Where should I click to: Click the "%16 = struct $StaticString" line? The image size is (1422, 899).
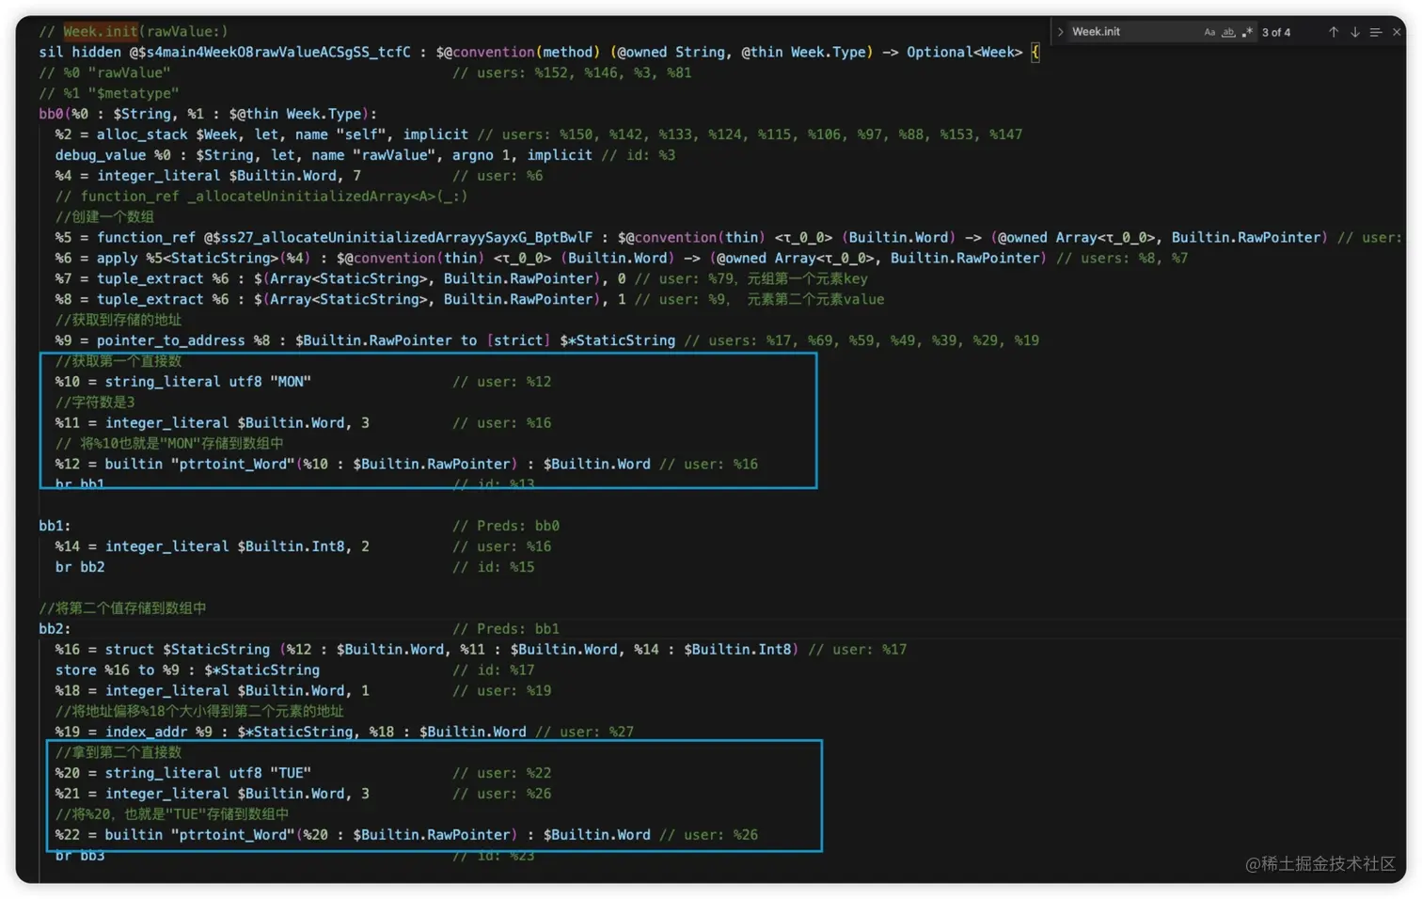481,650
